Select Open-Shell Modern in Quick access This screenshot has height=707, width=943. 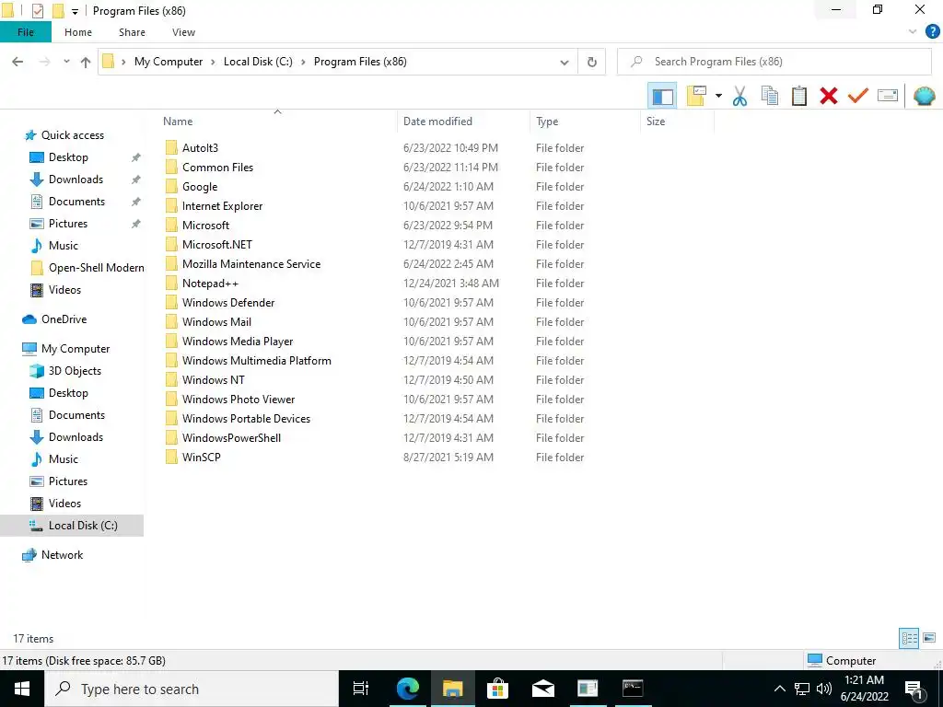(x=96, y=268)
